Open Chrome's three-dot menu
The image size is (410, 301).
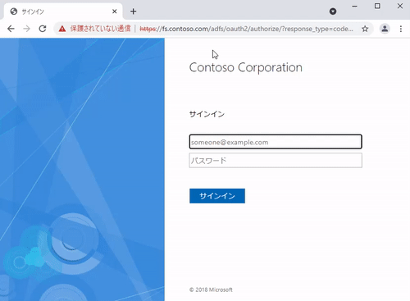[401, 29]
